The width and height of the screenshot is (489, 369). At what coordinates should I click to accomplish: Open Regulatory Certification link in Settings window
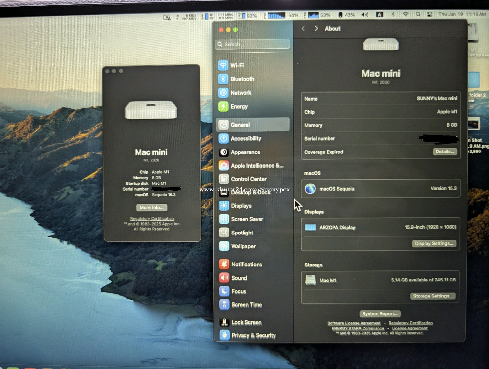410,323
